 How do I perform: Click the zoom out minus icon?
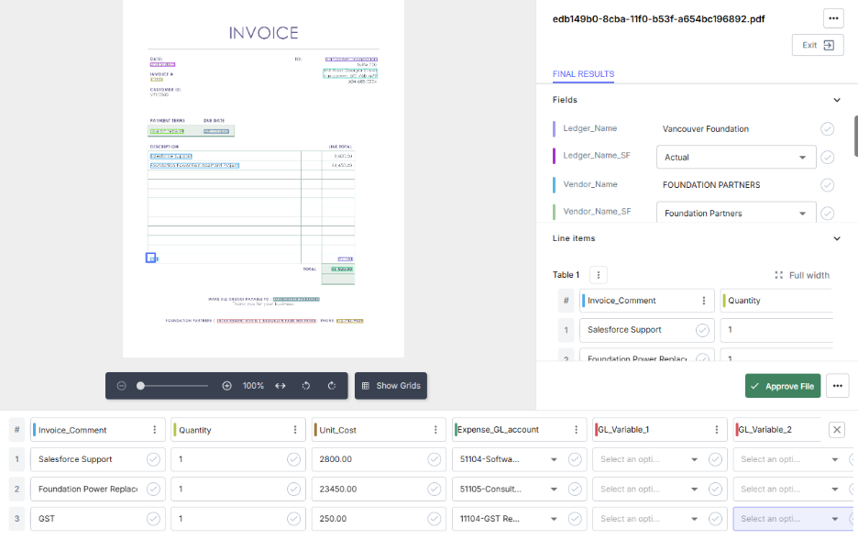point(122,386)
